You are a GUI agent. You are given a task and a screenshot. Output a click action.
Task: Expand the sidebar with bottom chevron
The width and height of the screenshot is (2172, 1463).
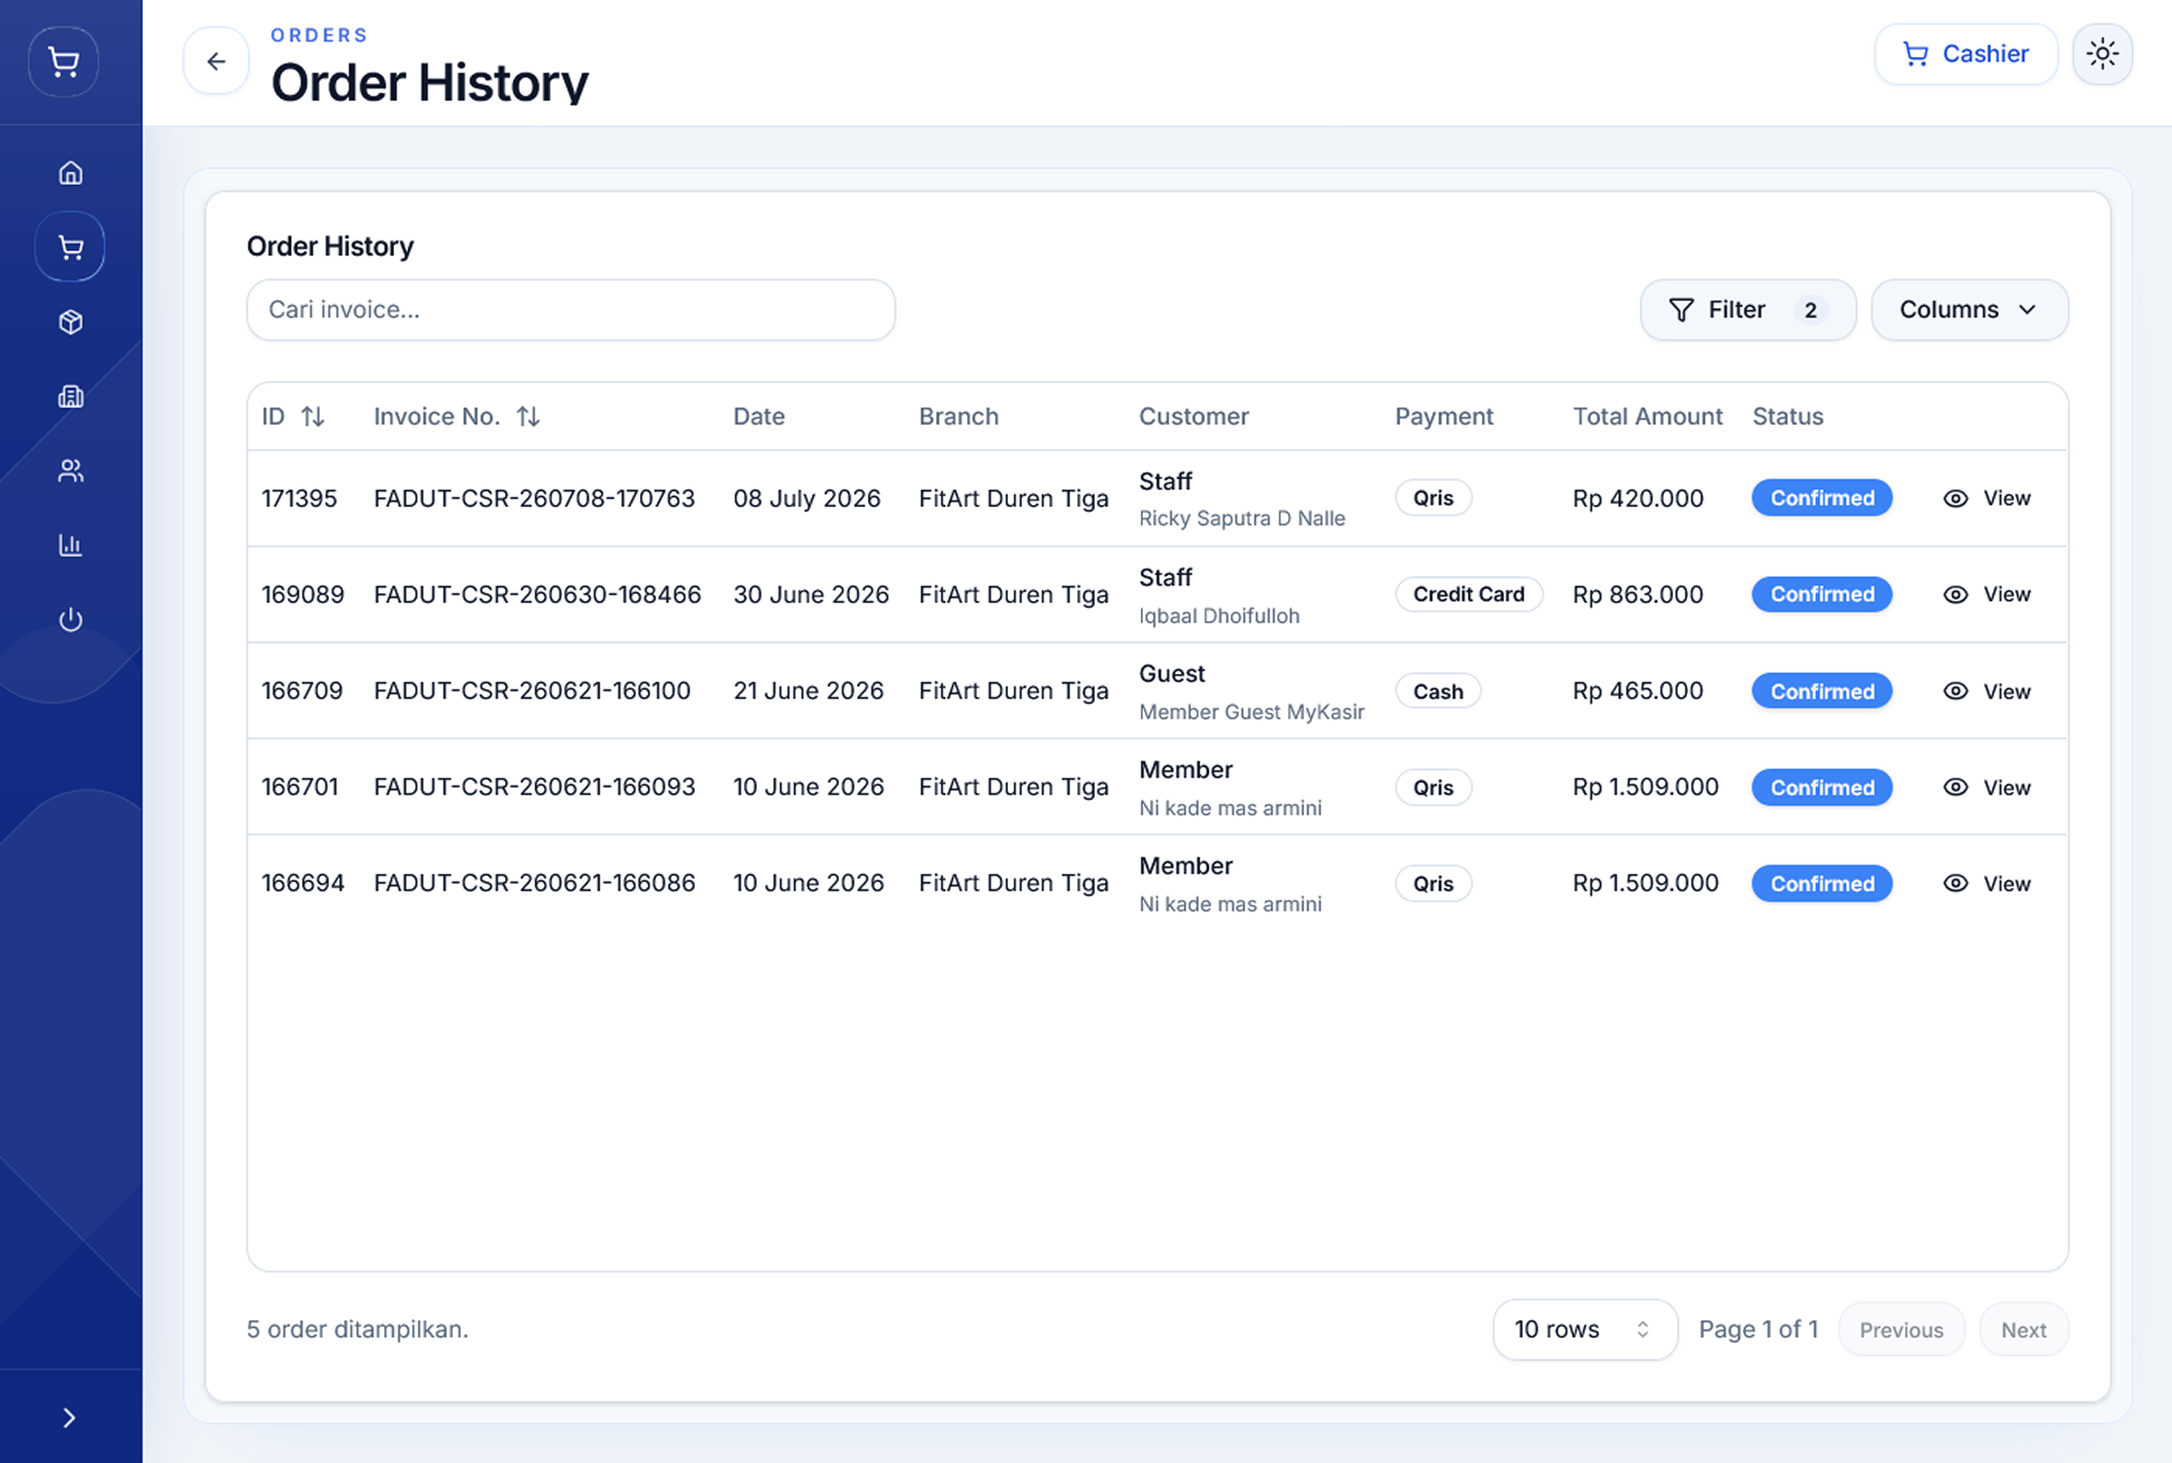(x=70, y=1418)
